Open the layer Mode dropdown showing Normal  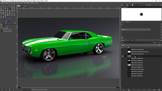[x=155, y=43]
